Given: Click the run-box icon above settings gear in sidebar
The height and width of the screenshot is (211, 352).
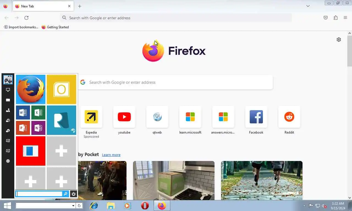Looking at the screenshot, I should click(8, 151).
